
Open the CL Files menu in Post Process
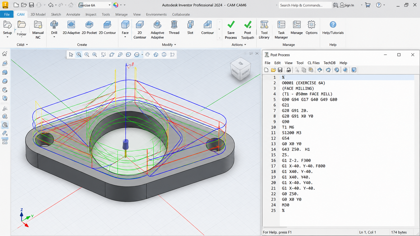tap(313, 63)
